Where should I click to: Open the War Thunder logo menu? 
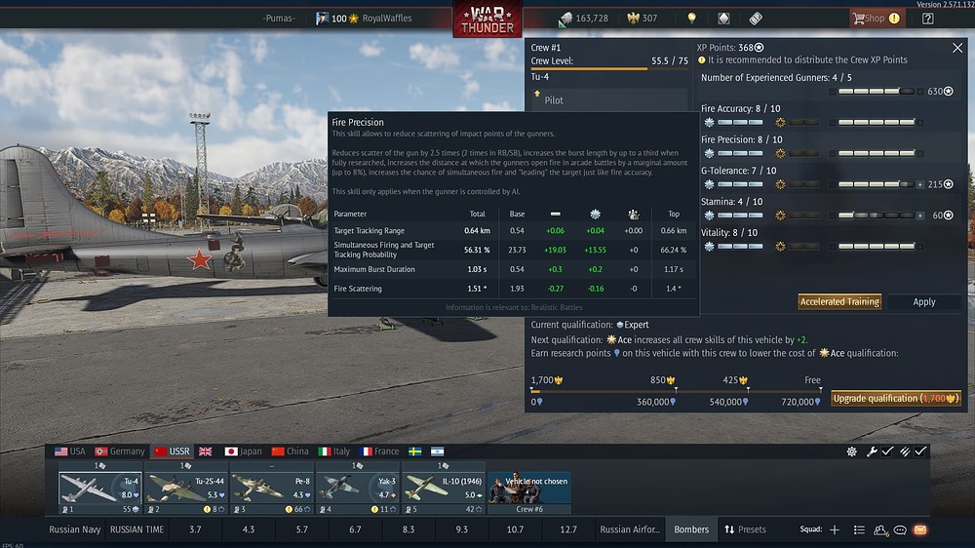point(487,20)
